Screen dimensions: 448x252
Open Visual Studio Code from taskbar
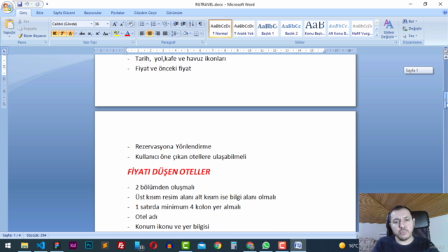coord(41,246)
